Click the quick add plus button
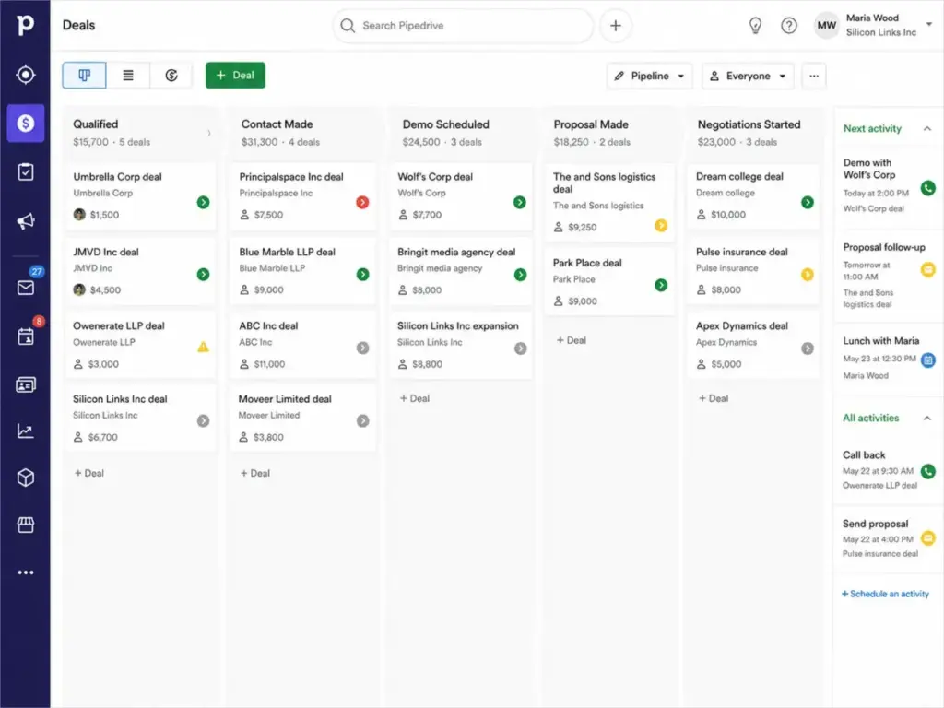944x708 pixels. click(615, 25)
